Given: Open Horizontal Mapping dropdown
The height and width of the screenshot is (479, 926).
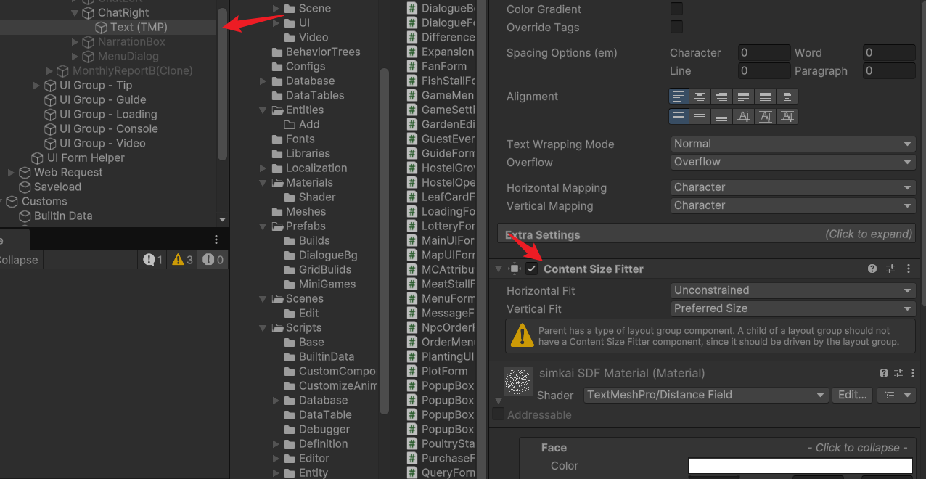Looking at the screenshot, I should click(x=792, y=187).
